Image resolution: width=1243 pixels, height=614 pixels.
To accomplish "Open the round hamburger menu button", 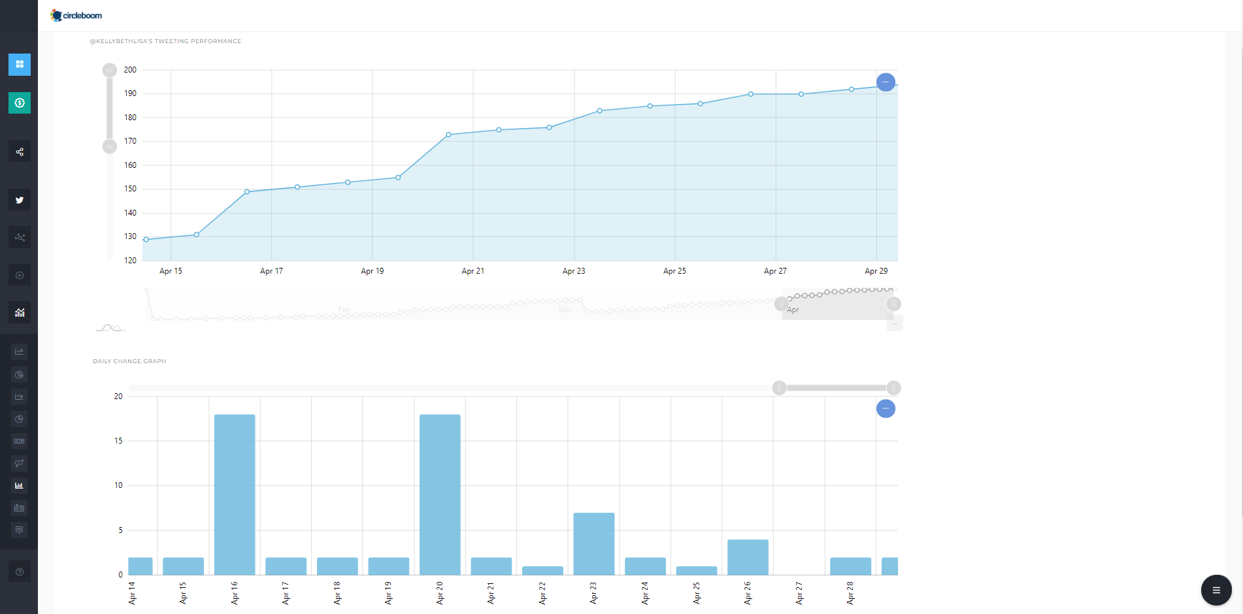I will [x=1216, y=590].
